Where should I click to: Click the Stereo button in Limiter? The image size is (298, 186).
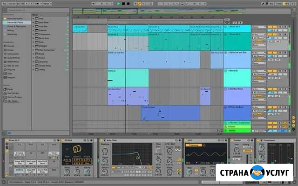(248, 151)
